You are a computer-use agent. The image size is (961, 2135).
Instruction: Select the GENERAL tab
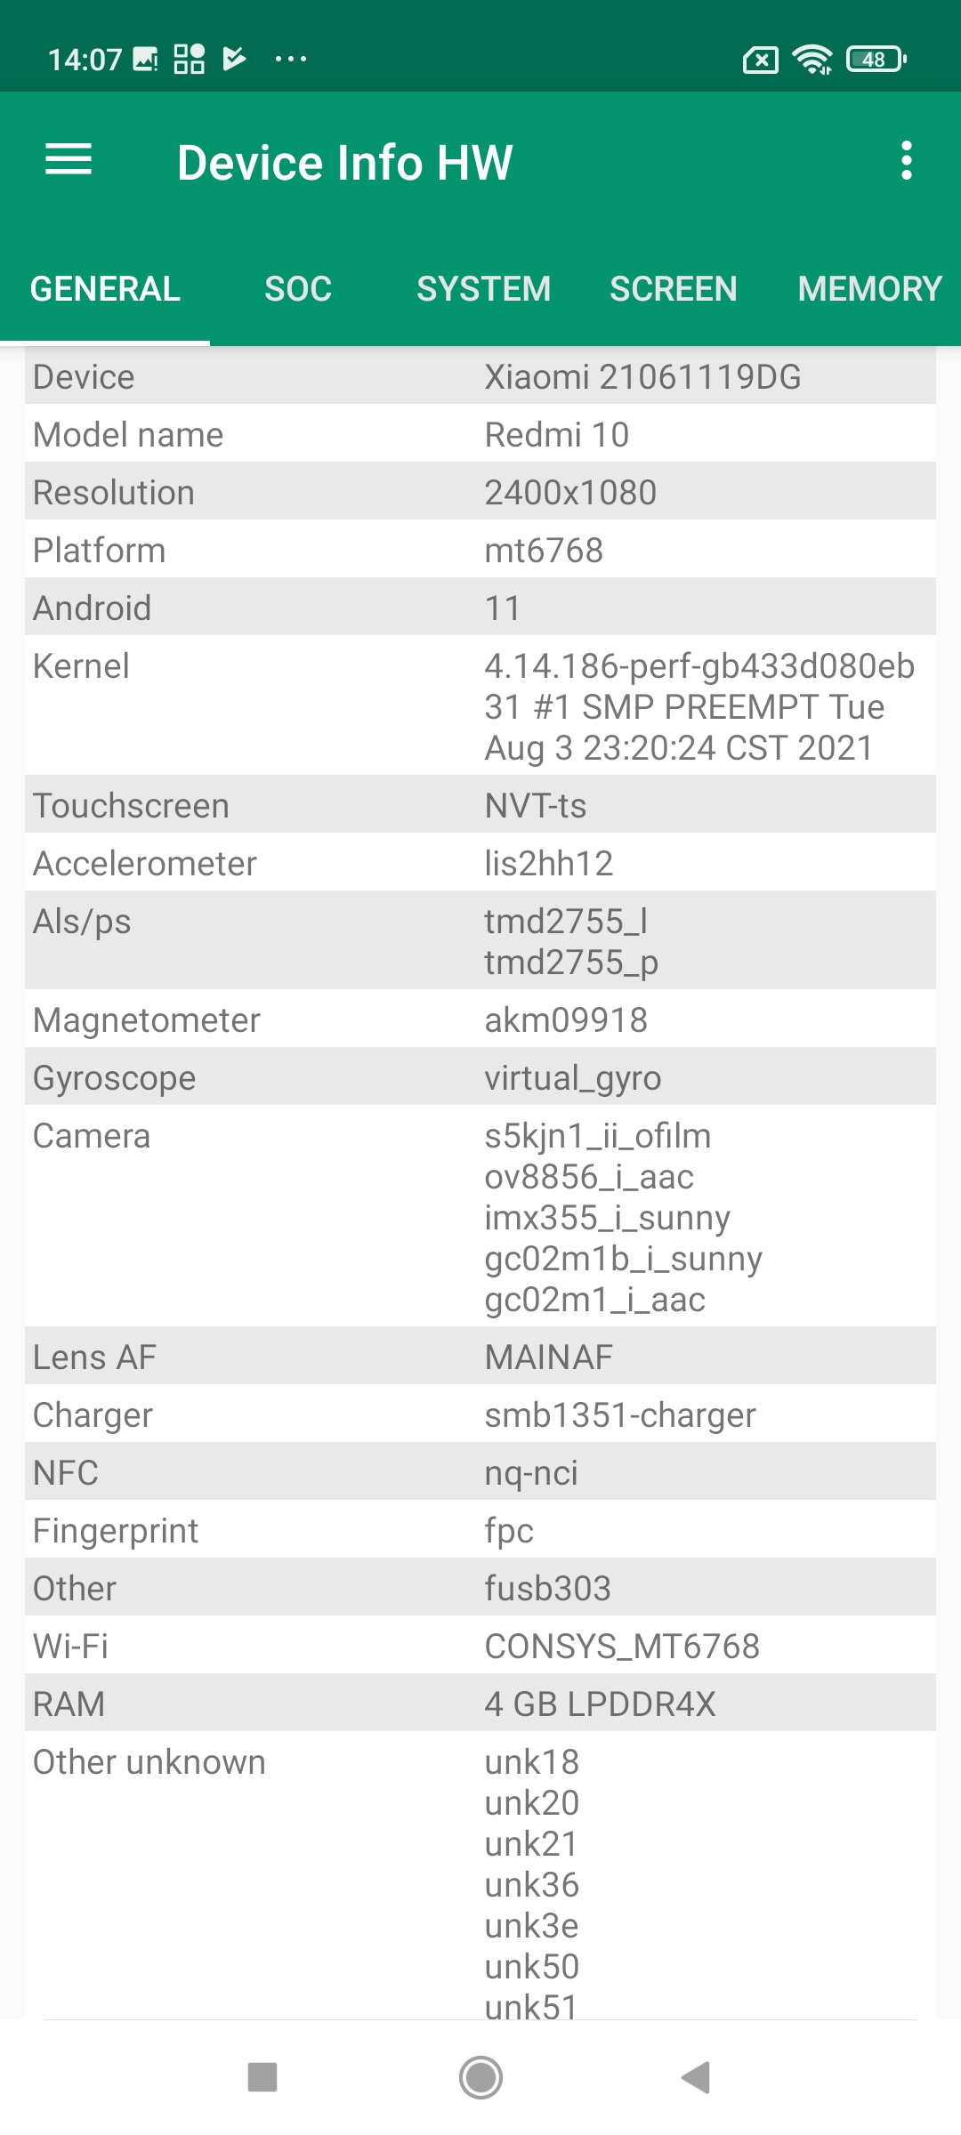[x=105, y=289]
